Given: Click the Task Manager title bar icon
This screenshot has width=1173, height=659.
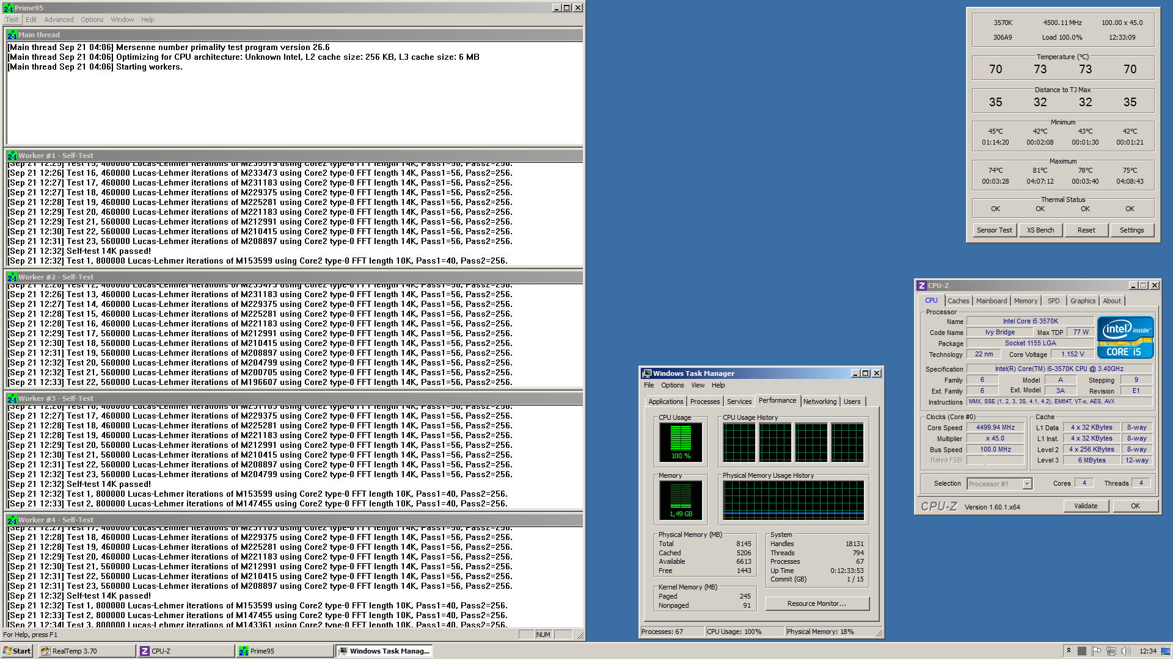Looking at the screenshot, I should [x=646, y=373].
